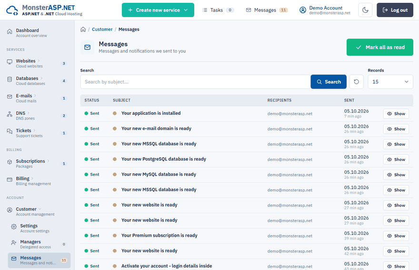Show the Premium subscription ready message
This screenshot has height=270, width=419.
(x=396, y=236)
